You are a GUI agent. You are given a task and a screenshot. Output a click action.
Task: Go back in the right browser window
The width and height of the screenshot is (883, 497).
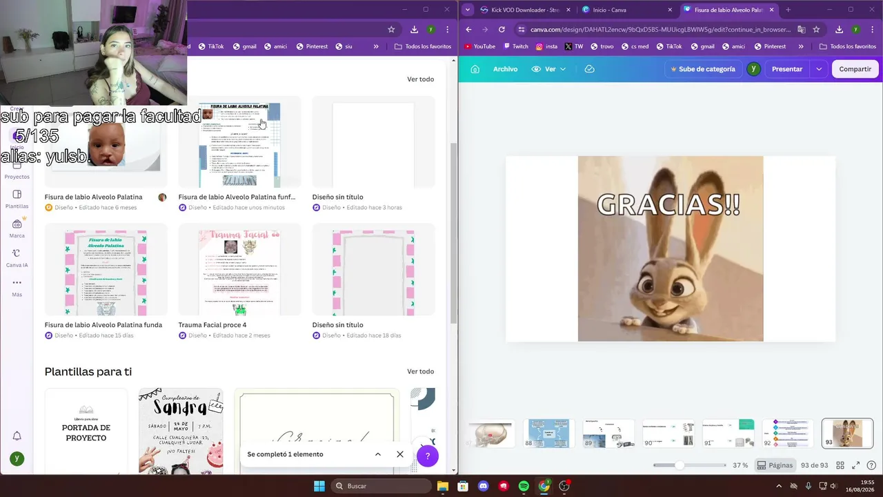point(469,30)
